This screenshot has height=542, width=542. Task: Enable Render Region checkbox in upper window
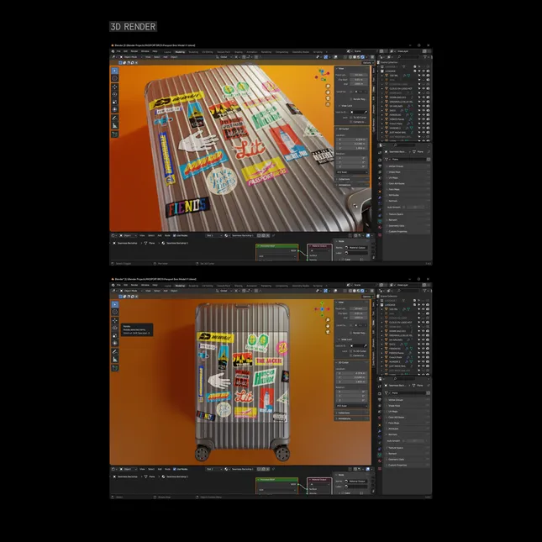(351, 99)
